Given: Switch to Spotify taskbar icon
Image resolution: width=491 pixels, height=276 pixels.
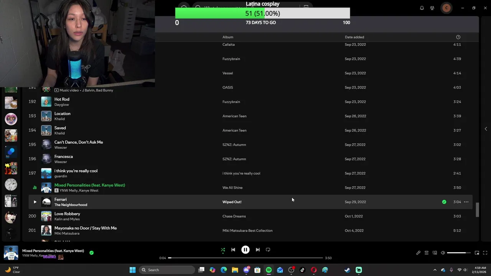Looking at the screenshot, I should [x=269, y=270].
